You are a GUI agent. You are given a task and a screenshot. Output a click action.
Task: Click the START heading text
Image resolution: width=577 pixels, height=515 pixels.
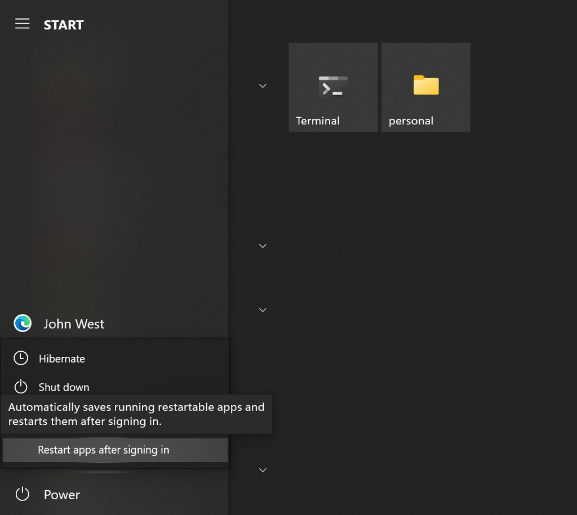point(64,25)
